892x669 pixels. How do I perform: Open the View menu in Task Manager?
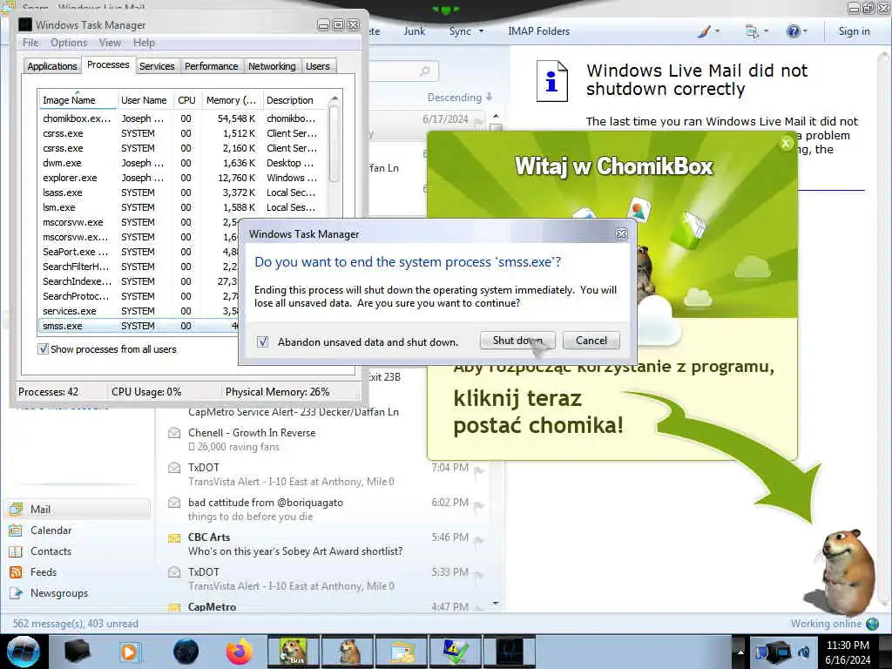[110, 43]
